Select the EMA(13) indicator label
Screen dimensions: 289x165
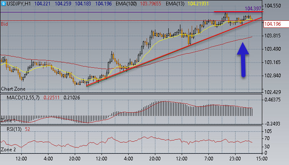click(175, 3)
